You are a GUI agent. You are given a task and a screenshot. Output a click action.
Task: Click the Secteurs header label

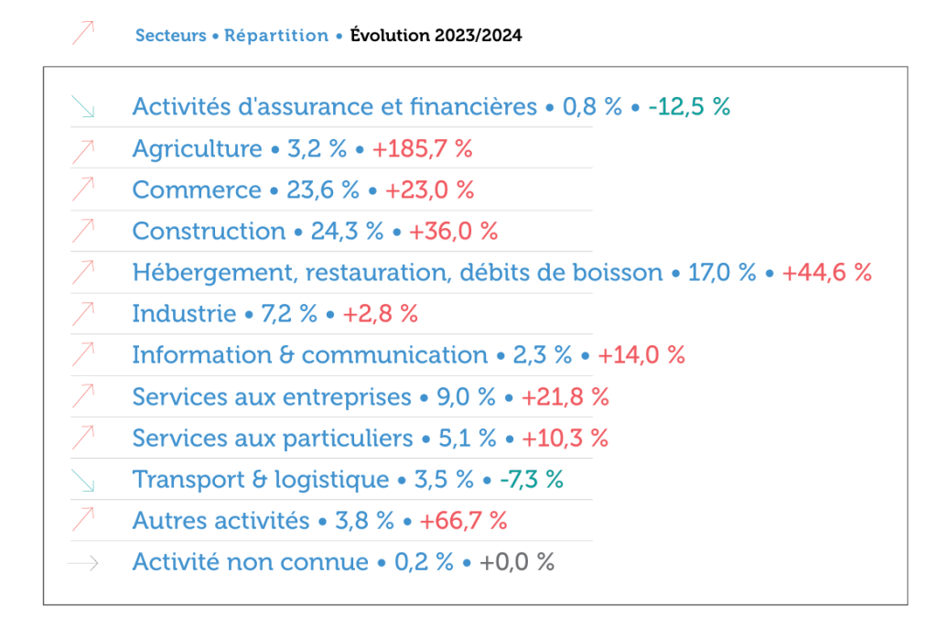coord(168,36)
